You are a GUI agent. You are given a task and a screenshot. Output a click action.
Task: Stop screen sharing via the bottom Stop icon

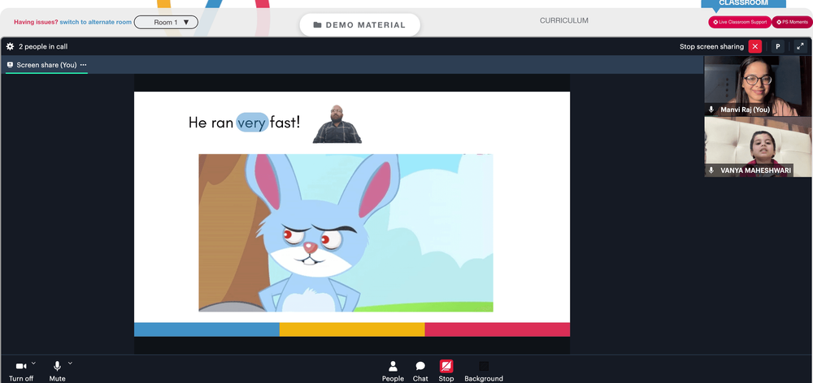[446, 372]
